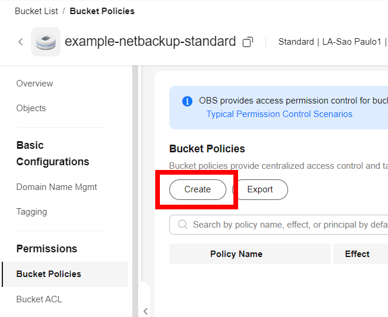Click the blue info icon in the notice
388x317 pixels.
pos(188,101)
